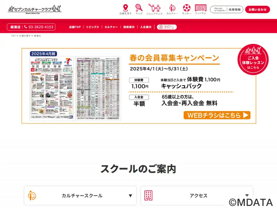This screenshot has height=208, width=277.
Task: Click the phone number 03-3620-4153
Action: tap(41, 27)
